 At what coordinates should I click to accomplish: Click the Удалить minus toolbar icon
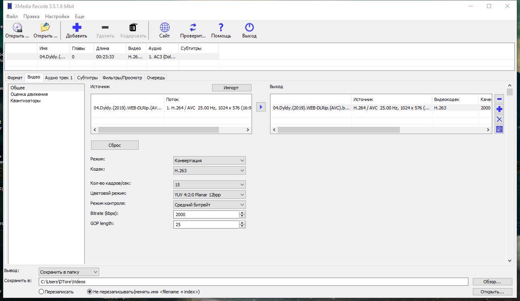(x=105, y=27)
